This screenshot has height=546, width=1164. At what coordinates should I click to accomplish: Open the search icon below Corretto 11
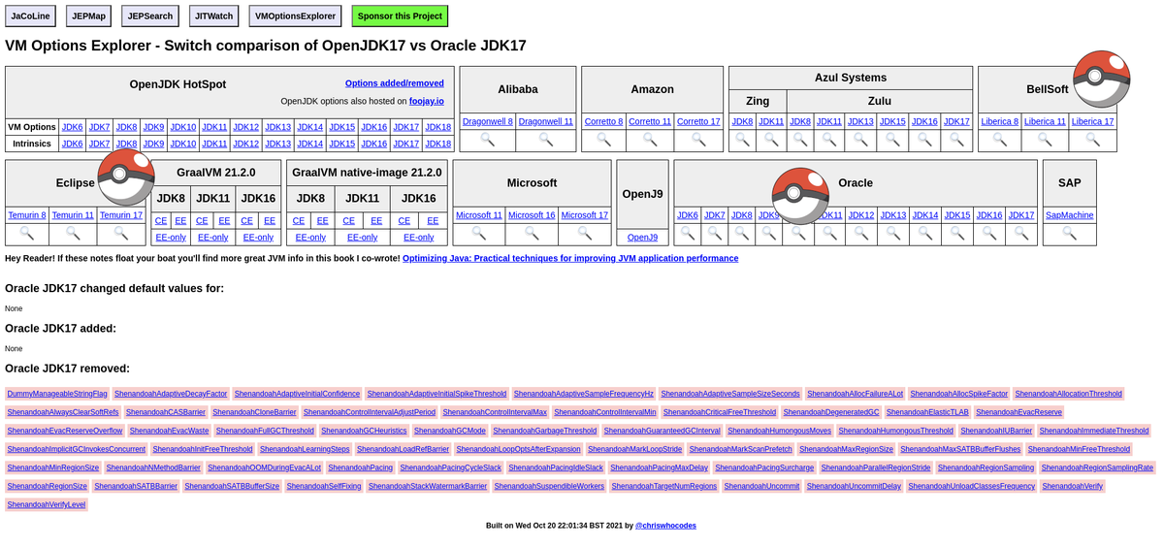coord(650,141)
